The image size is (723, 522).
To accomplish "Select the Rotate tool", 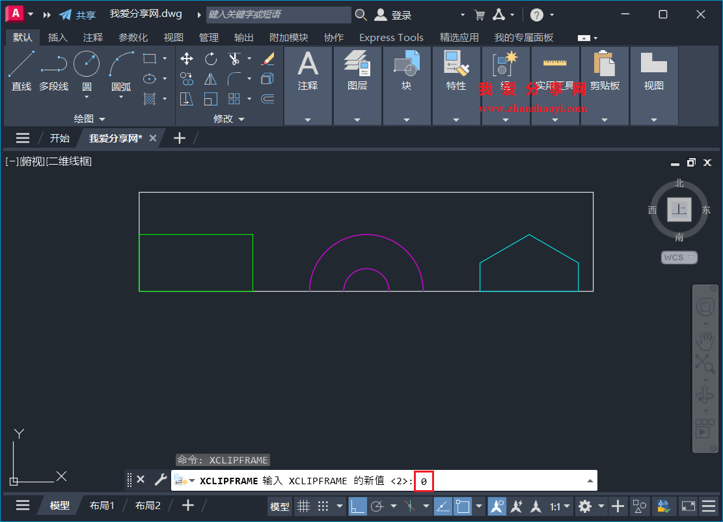I will coord(211,59).
